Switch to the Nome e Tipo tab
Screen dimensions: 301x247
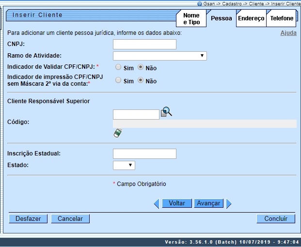pyautogui.click(x=191, y=19)
